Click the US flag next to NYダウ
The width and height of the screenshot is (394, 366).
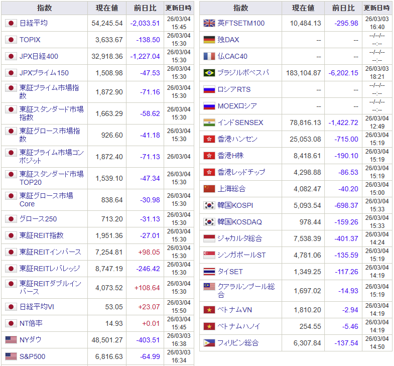coord(11,340)
